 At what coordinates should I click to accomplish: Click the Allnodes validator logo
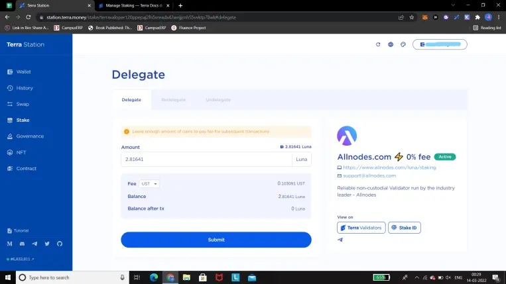click(347, 136)
